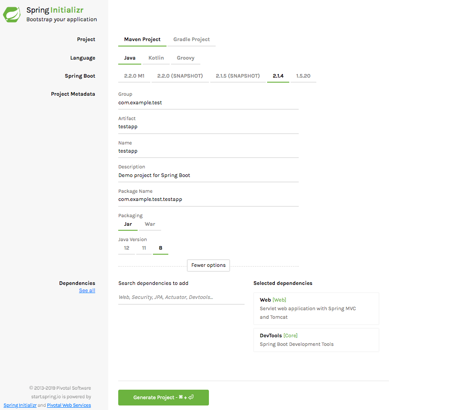Click the Spring leaf logo icon
This screenshot has height=410, width=458.
click(12, 14)
